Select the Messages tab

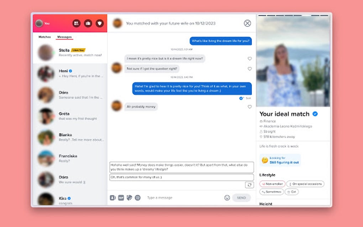(x=65, y=37)
